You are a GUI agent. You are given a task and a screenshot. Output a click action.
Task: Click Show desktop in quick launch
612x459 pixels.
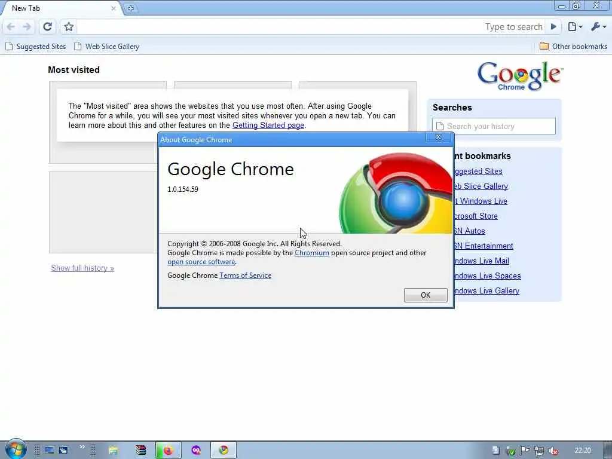pyautogui.click(x=50, y=451)
